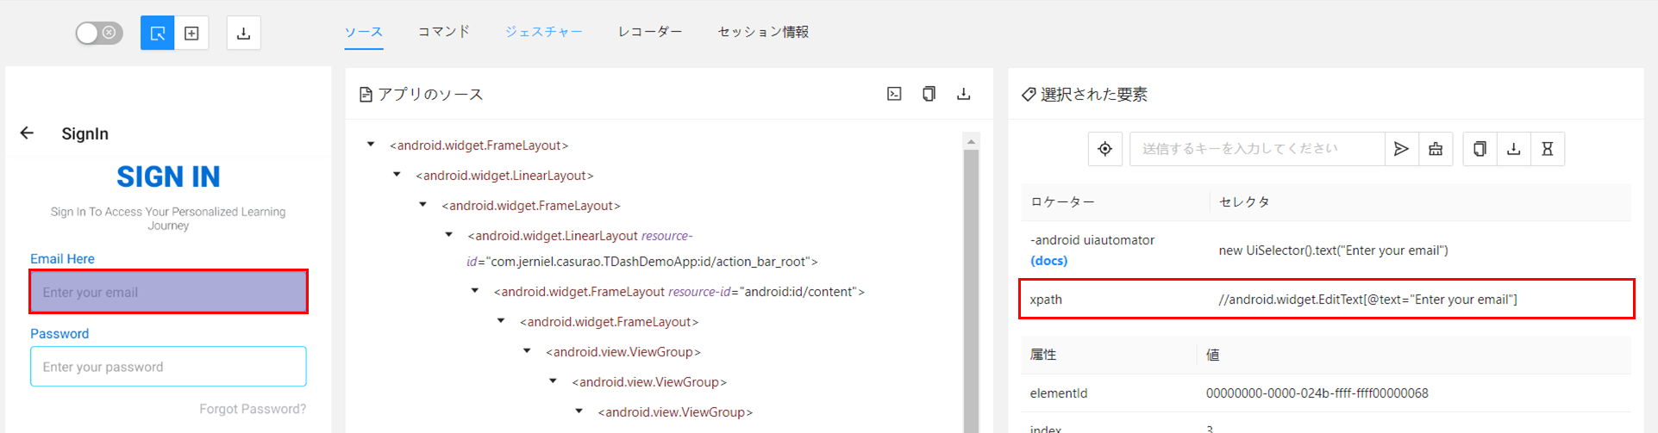Collapse the FrameLayout android:id/content tree node

click(x=474, y=291)
